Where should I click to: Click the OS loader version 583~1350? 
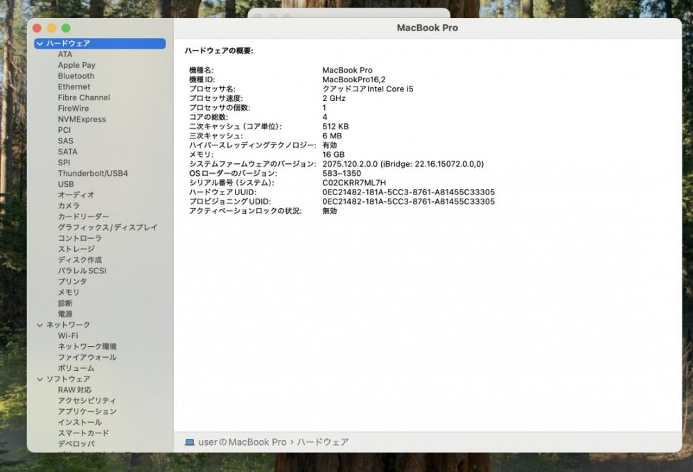[342, 174]
